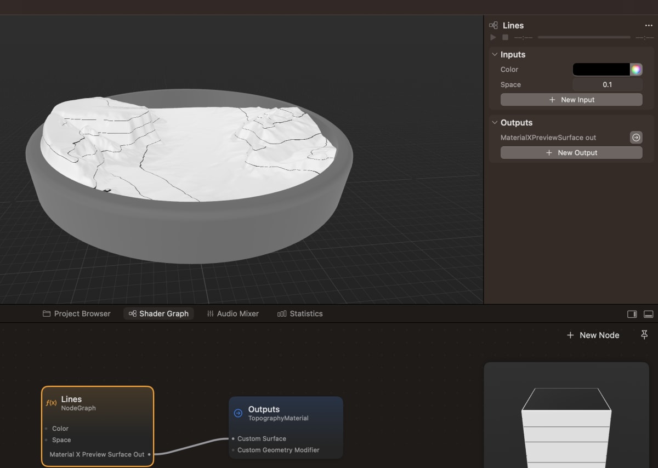This screenshot has width=658, height=468.
Task: Select the Lines NodeGraph node
Action: click(x=98, y=426)
